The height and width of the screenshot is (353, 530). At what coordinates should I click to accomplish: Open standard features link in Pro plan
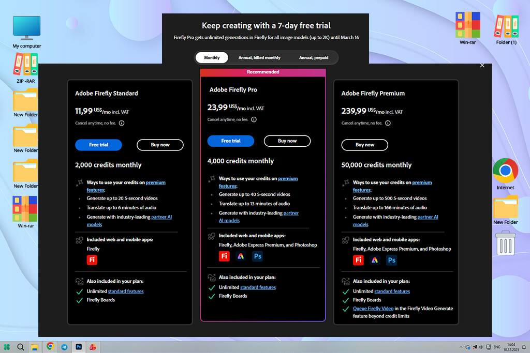pyautogui.click(x=258, y=287)
